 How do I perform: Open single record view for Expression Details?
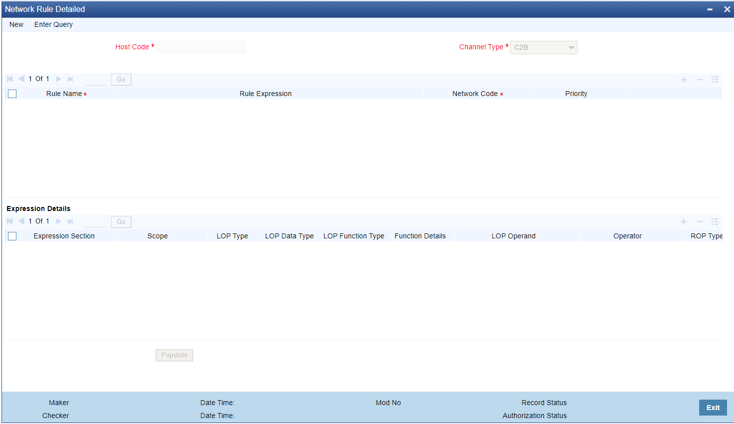coord(715,222)
